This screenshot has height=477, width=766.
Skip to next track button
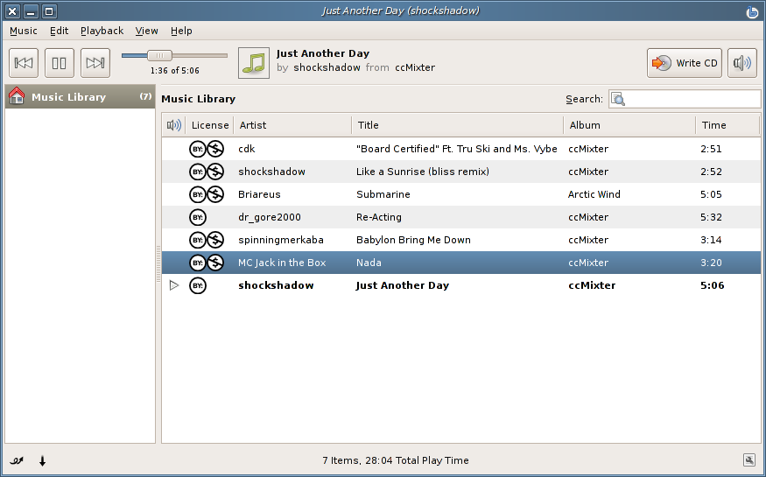(x=95, y=63)
